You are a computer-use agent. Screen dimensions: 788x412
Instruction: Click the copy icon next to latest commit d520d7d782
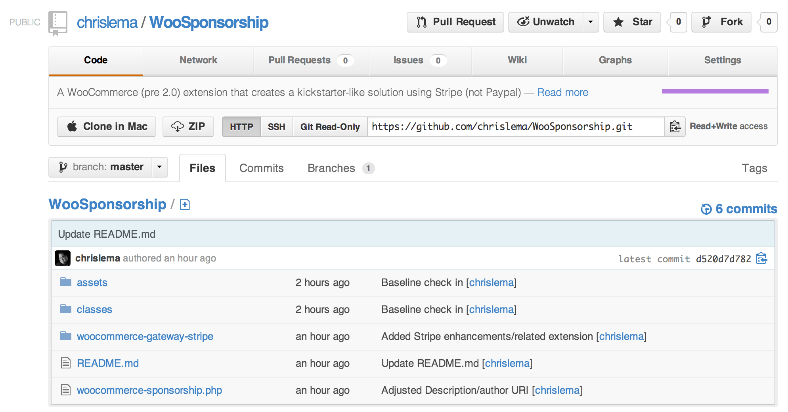click(762, 258)
